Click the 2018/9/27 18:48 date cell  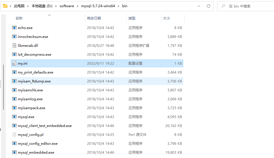click(x=101, y=45)
